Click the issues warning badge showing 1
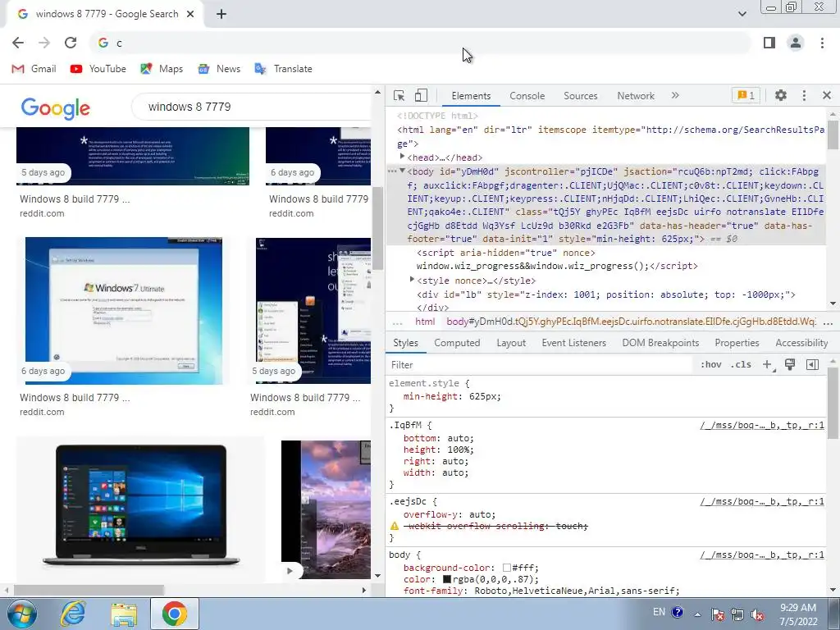This screenshot has width=840, height=630. [746, 95]
